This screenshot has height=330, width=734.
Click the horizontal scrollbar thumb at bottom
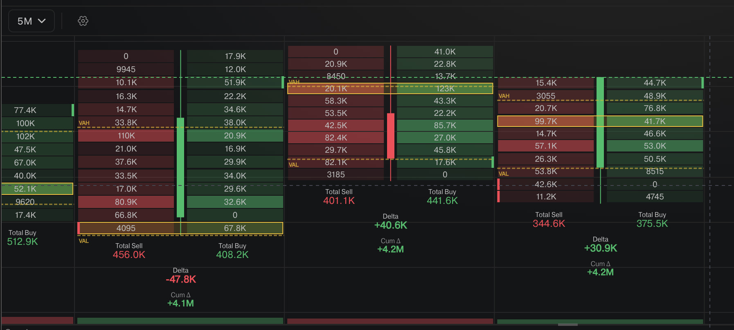(568, 325)
